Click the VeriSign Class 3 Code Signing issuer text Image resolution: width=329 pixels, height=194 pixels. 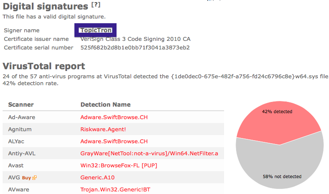click(135, 39)
